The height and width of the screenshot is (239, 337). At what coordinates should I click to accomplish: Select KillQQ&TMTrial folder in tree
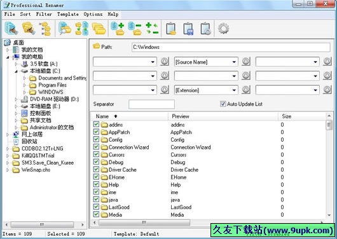coord(38,156)
